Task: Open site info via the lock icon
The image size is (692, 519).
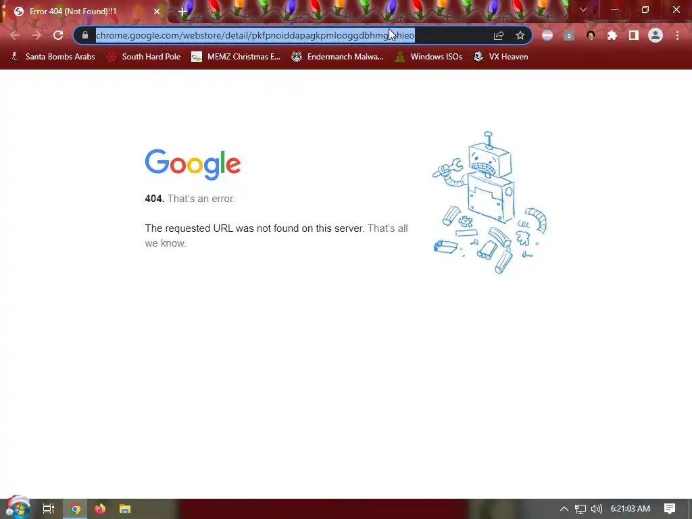Action: point(85,35)
